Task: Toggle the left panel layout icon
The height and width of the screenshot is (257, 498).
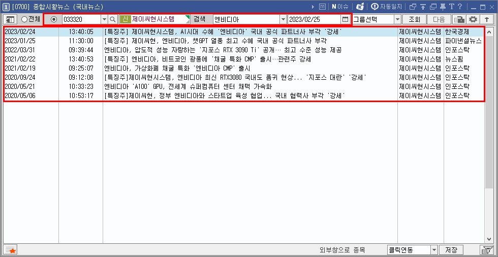Action: point(10,19)
